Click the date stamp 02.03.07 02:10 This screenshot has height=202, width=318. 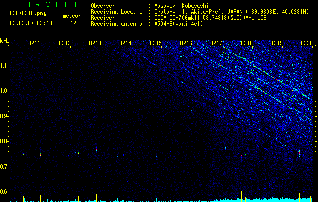pyautogui.click(x=31, y=23)
